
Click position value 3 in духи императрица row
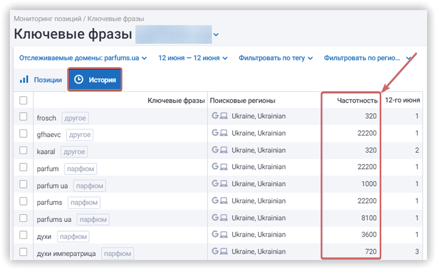pos(417,251)
